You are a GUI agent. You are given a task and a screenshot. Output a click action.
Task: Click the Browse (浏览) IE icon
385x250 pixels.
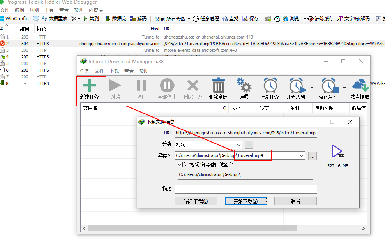pyautogui.click(x=286, y=19)
